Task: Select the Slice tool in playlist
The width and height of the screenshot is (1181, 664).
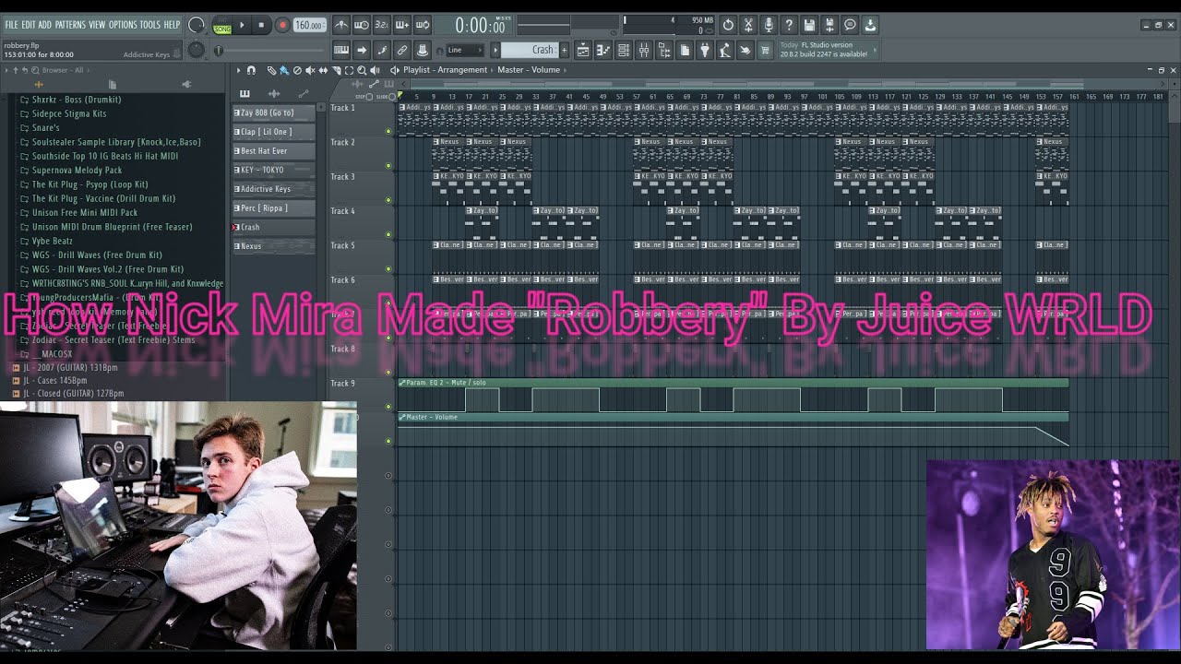Action: click(x=336, y=70)
